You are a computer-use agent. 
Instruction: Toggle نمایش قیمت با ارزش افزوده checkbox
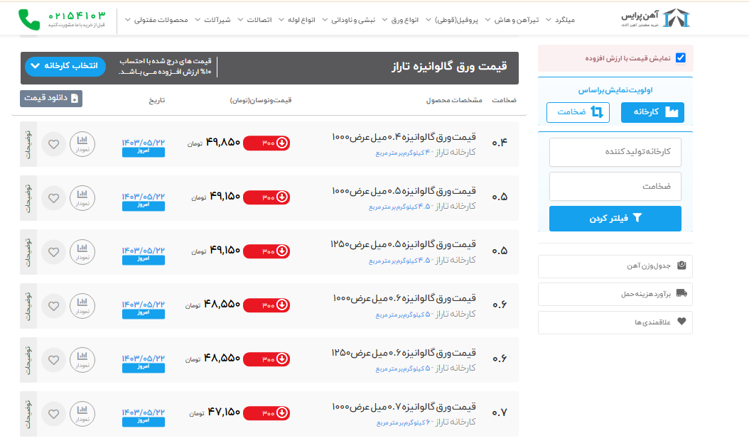[681, 58]
